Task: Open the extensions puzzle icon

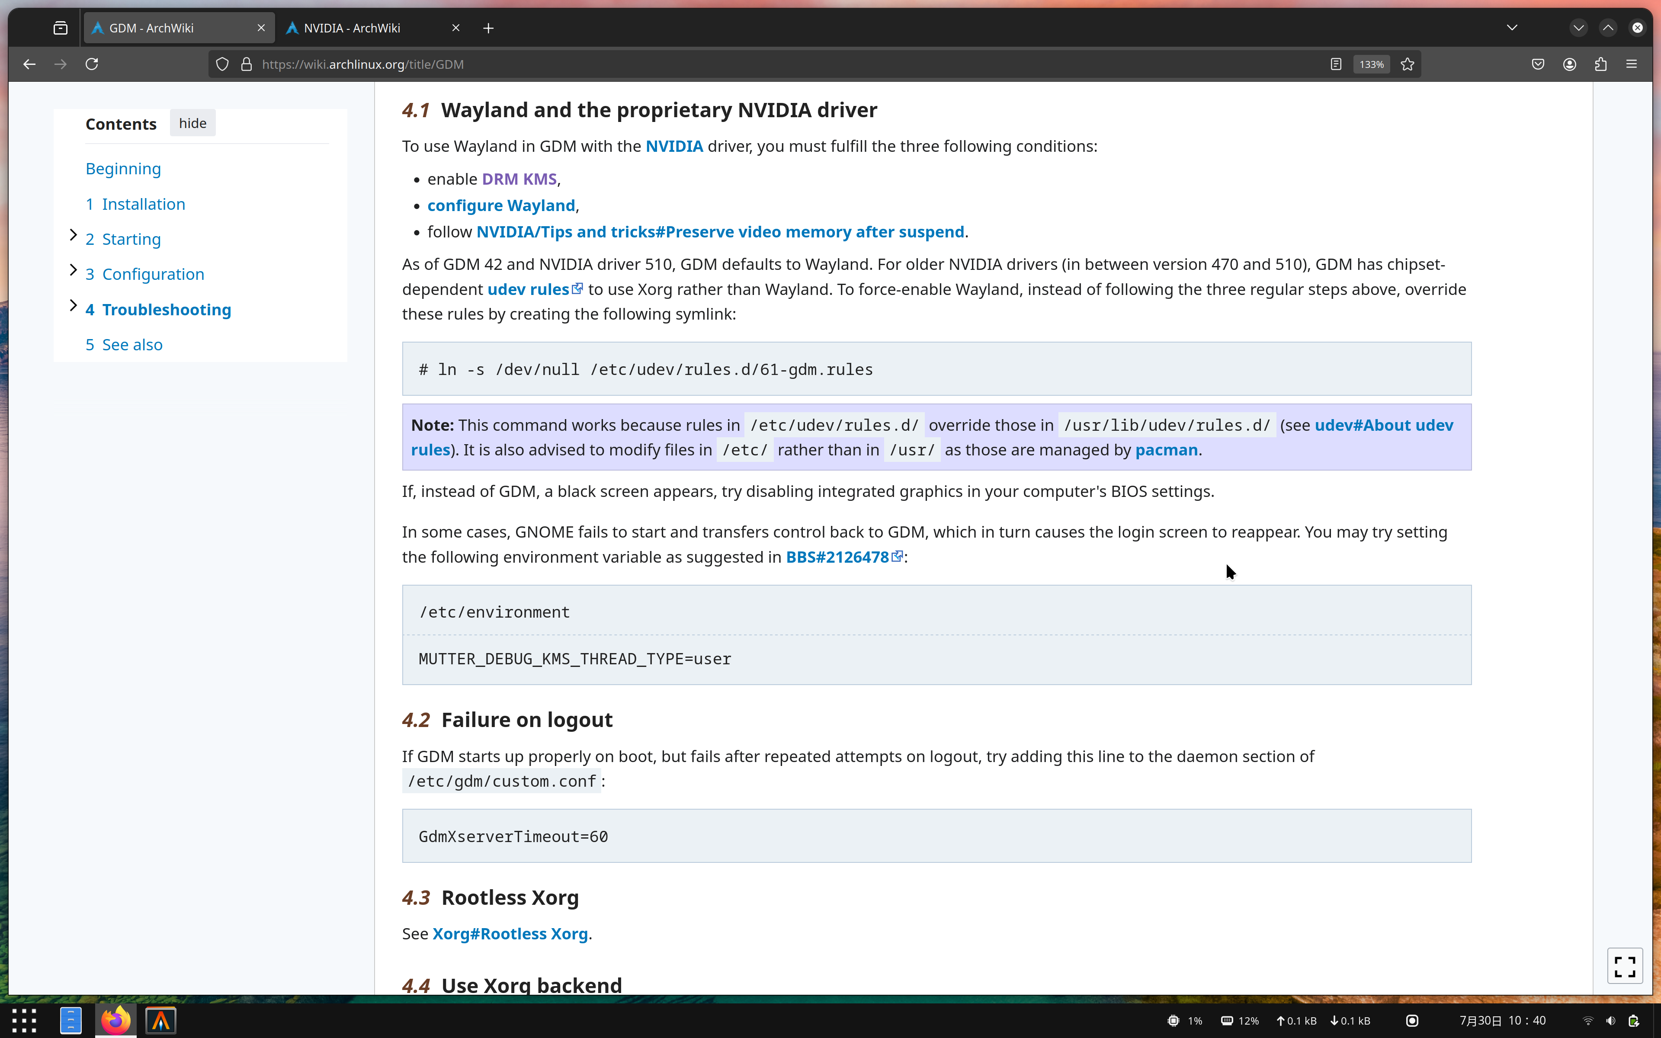Action: (x=1600, y=64)
